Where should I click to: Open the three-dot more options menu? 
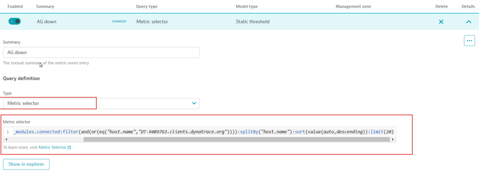469,40
